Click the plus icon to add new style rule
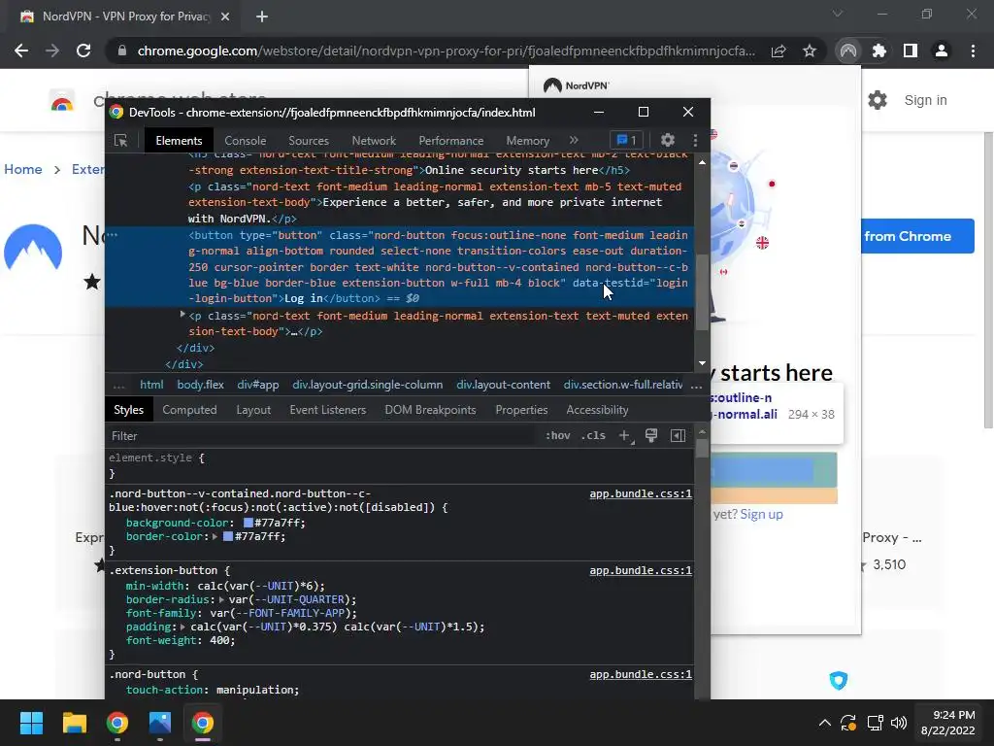 (624, 435)
